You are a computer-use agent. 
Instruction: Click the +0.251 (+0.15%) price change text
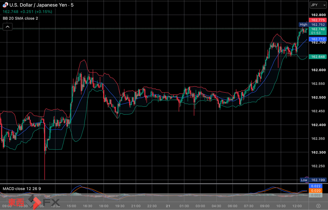pyautogui.click(x=36, y=12)
